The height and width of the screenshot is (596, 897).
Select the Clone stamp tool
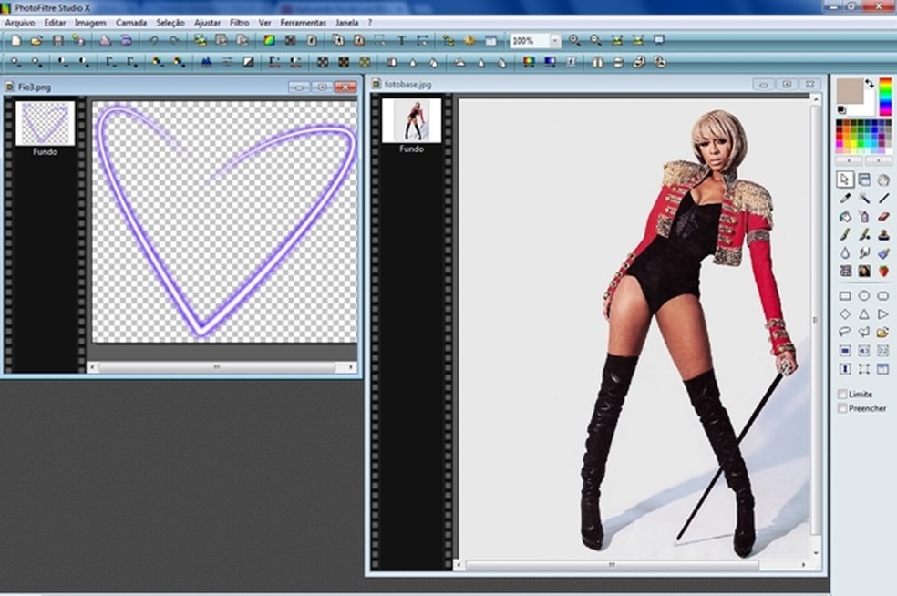[x=883, y=234]
